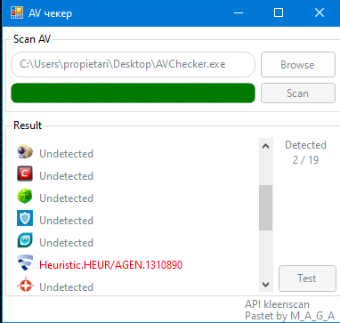340x323 pixels.
Task: Click the red crosshair antivirus icon
Action: (25, 285)
